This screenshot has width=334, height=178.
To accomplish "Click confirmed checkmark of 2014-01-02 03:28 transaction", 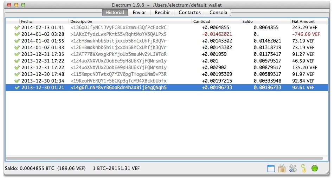I will coord(17,34).
